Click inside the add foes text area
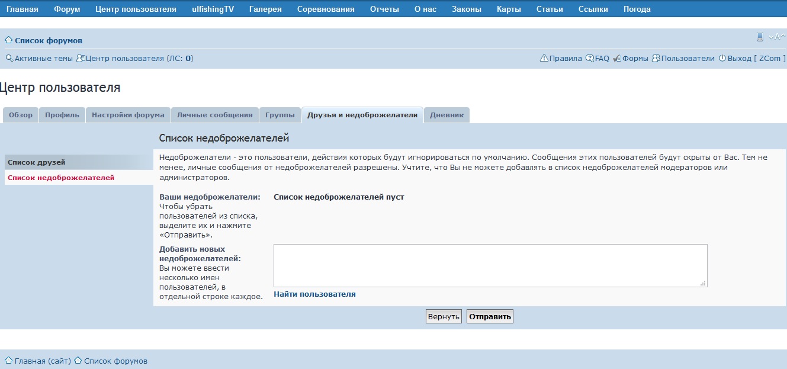787x369 pixels. click(x=490, y=265)
